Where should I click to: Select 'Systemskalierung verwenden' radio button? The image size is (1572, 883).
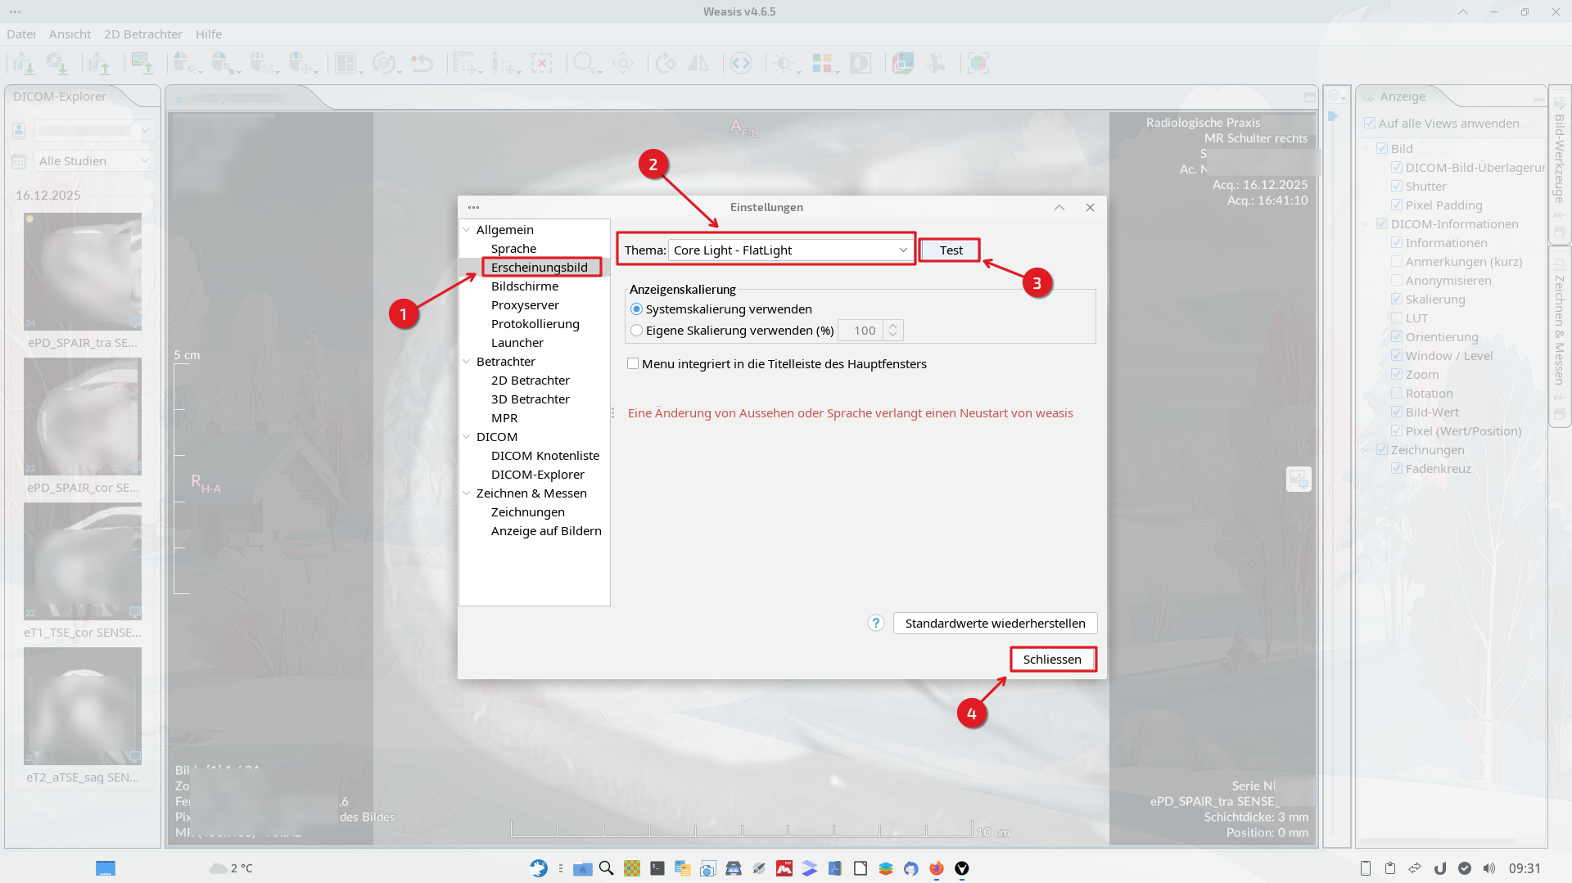point(636,309)
